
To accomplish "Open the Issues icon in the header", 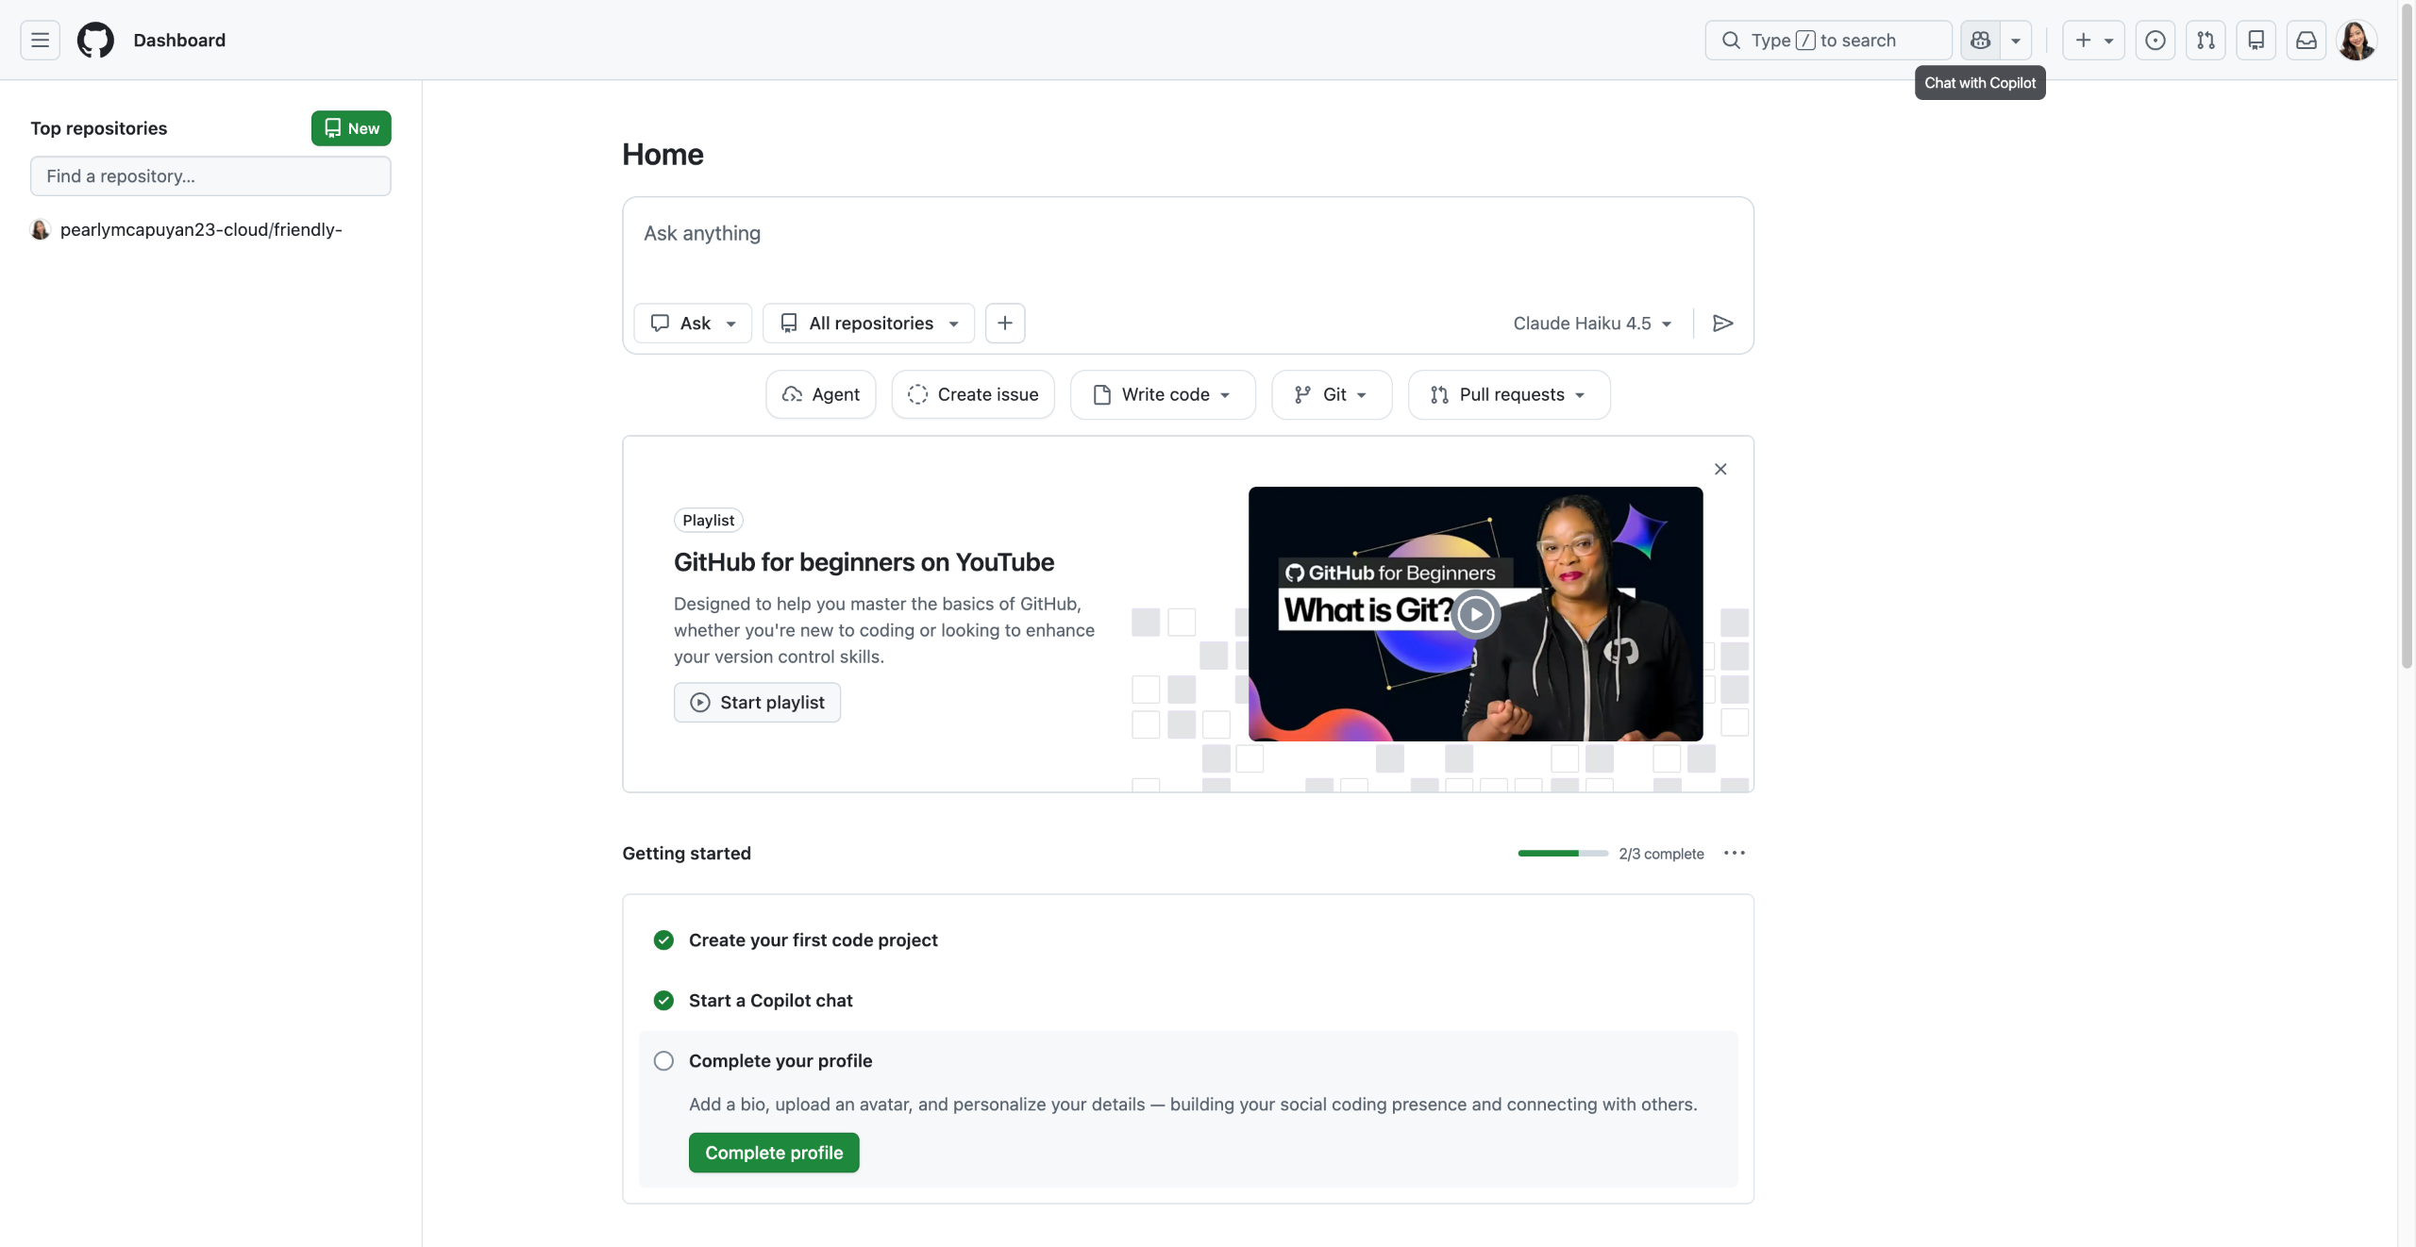I will point(2155,41).
